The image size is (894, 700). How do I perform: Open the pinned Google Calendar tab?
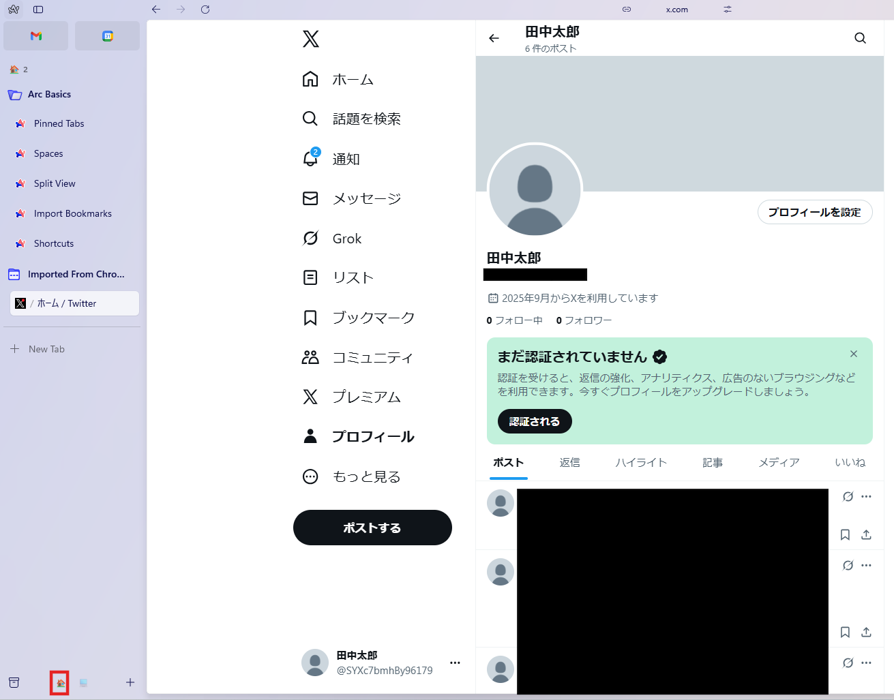tap(107, 36)
